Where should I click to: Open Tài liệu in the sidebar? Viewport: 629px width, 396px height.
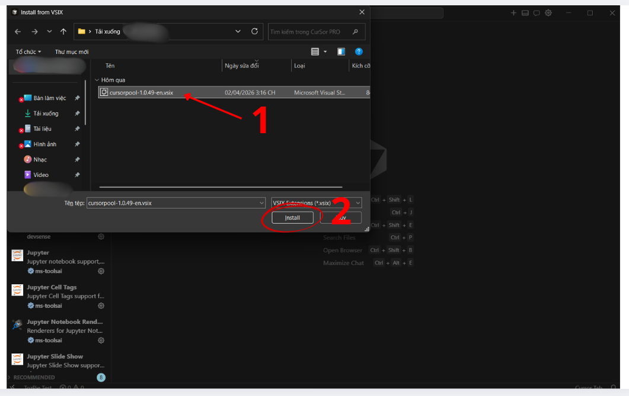pos(42,129)
